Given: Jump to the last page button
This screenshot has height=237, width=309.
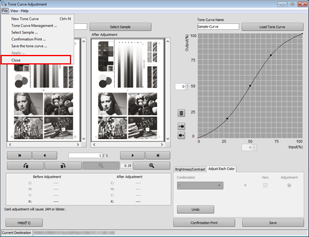Looking at the screenshot, I should (x=158, y=155).
